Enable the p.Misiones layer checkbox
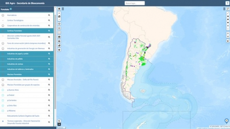Image resolution: width=230 pixels, height=129 pixels. 3,111
